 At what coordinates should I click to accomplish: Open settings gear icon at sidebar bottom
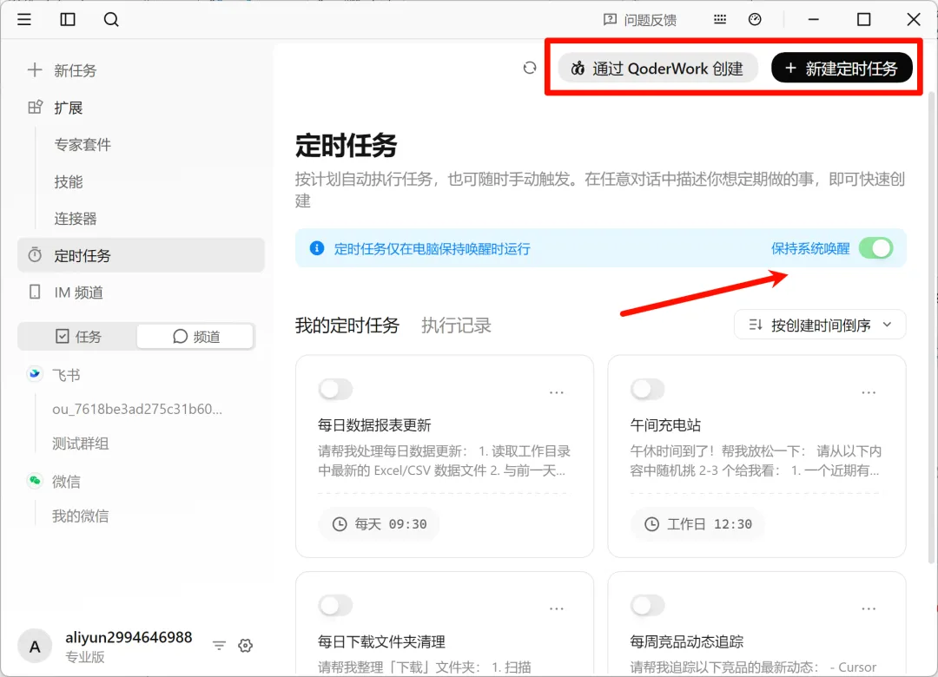(245, 645)
